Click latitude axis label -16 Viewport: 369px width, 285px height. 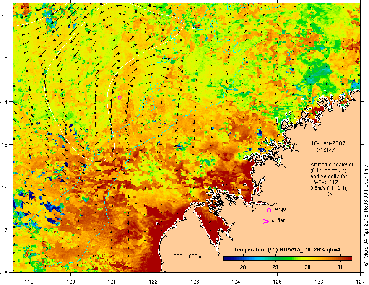click(x=5, y=187)
